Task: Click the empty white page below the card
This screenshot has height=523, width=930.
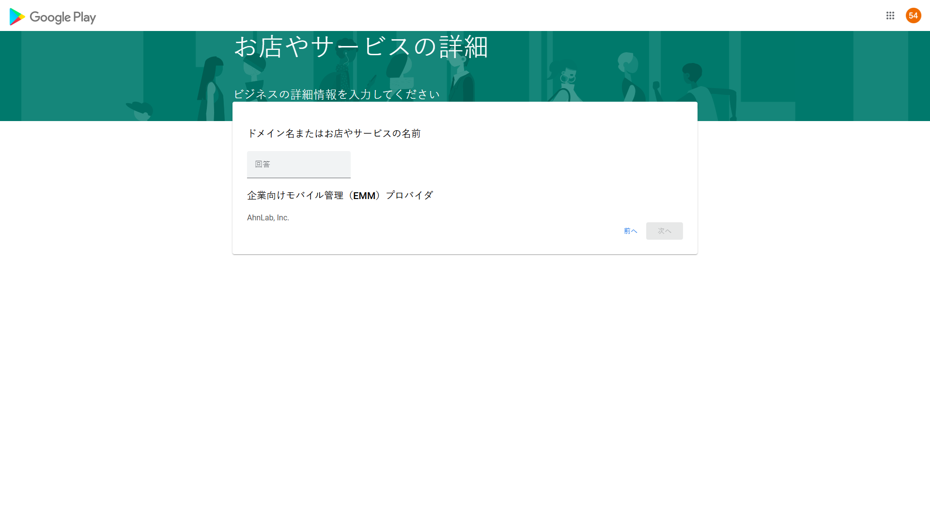Action: click(465, 387)
